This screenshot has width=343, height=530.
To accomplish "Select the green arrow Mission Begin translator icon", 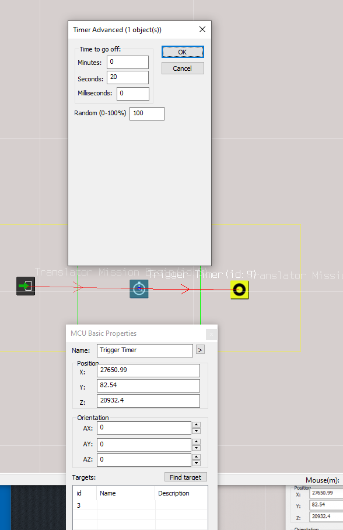I will coord(26,286).
